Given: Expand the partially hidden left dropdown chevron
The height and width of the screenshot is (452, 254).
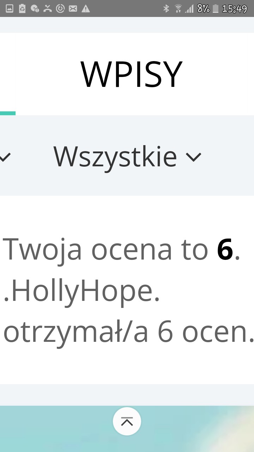Looking at the screenshot, I should coord(5,156).
